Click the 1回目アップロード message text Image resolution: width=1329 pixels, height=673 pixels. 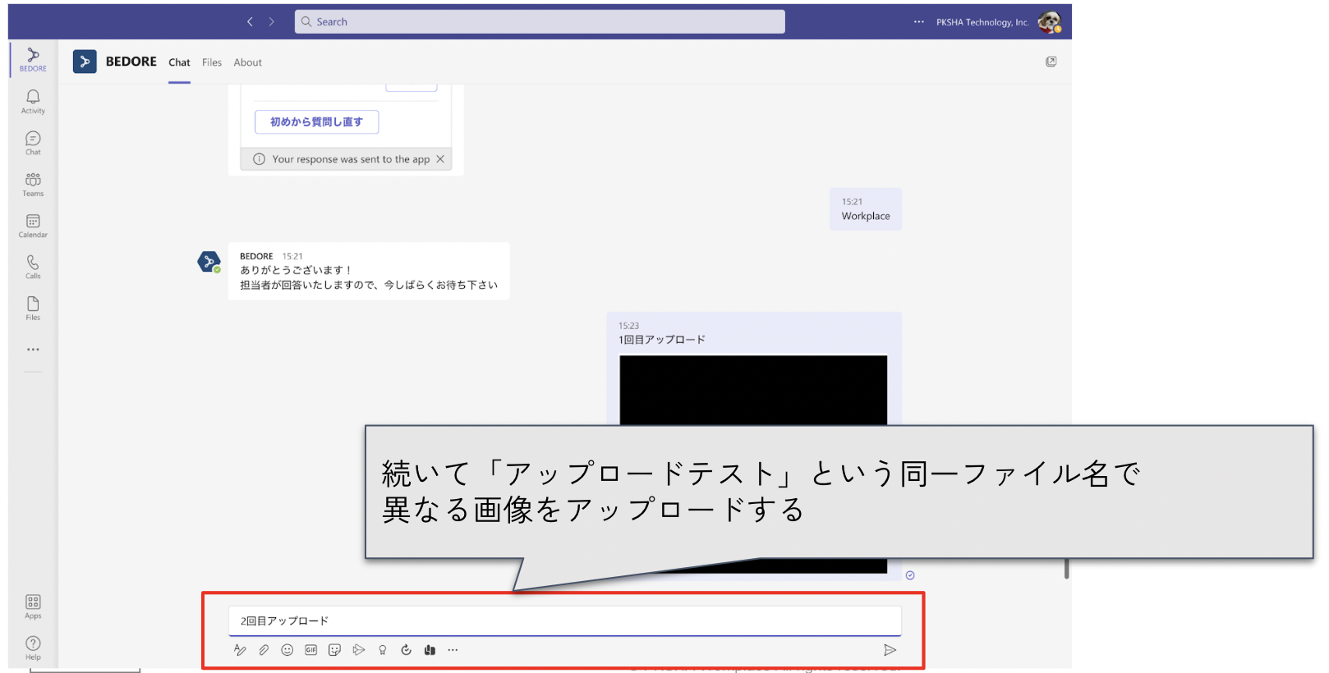(x=662, y=340)
